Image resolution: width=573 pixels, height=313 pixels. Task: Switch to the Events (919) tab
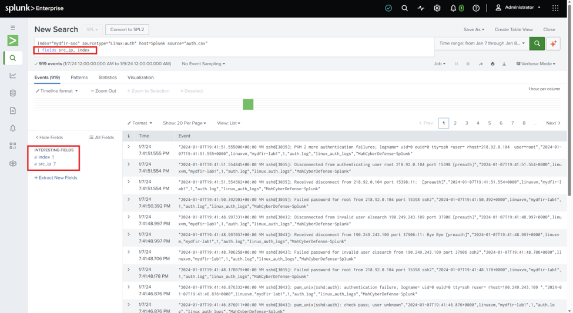pyautogui.click(x=47, y=78)
